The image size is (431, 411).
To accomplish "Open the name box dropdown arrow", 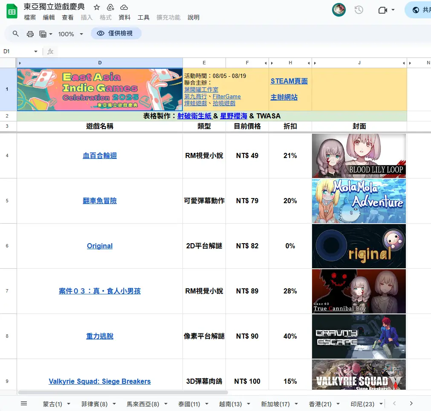I will [x=36, y=52].
